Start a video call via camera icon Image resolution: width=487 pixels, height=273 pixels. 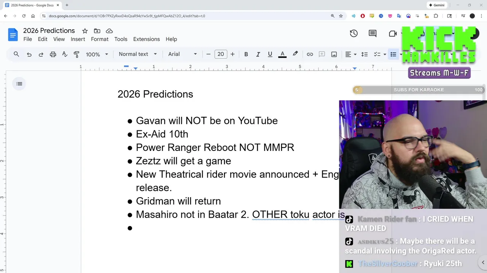(393, 34)
